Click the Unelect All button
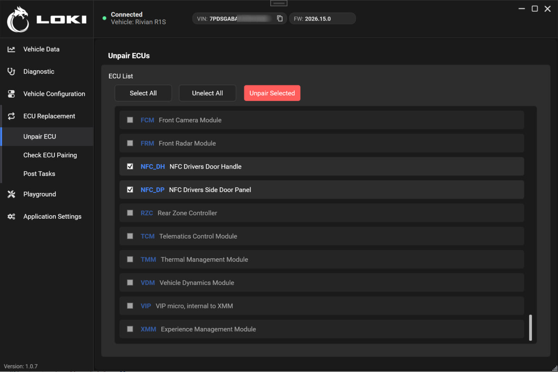This screenshot has height=372, width=558. [208, 93]
